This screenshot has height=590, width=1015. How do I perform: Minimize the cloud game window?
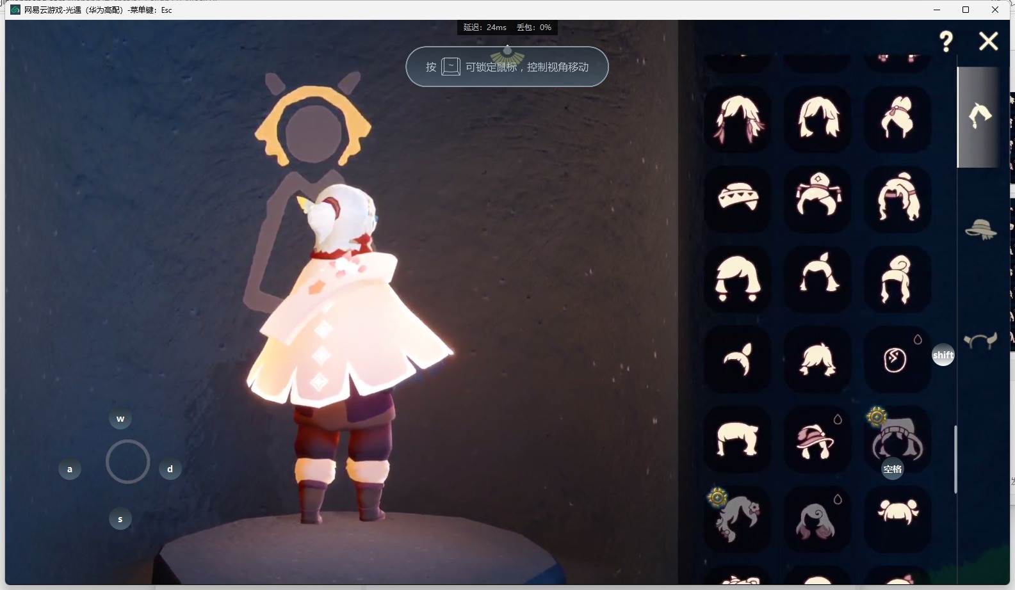[x=937, y=10]
